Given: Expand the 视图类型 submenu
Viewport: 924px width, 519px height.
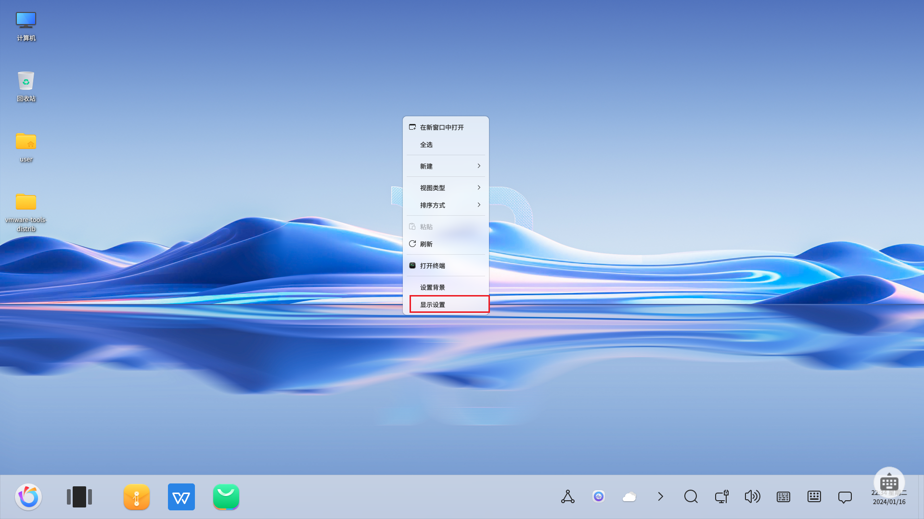Looking at the screenshot, I should [x=446, y=188].
